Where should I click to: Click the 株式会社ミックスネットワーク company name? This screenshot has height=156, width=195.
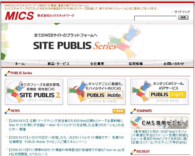click(x=56, y=15)
